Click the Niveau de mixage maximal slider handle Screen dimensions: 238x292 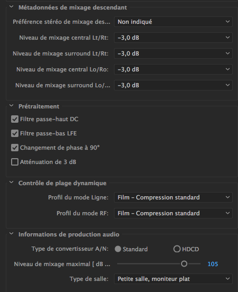click(x=184, y=263)
